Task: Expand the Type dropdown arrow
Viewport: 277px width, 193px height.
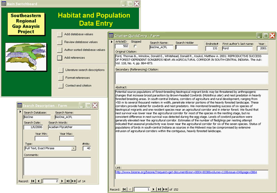Action: click(73, 148)
